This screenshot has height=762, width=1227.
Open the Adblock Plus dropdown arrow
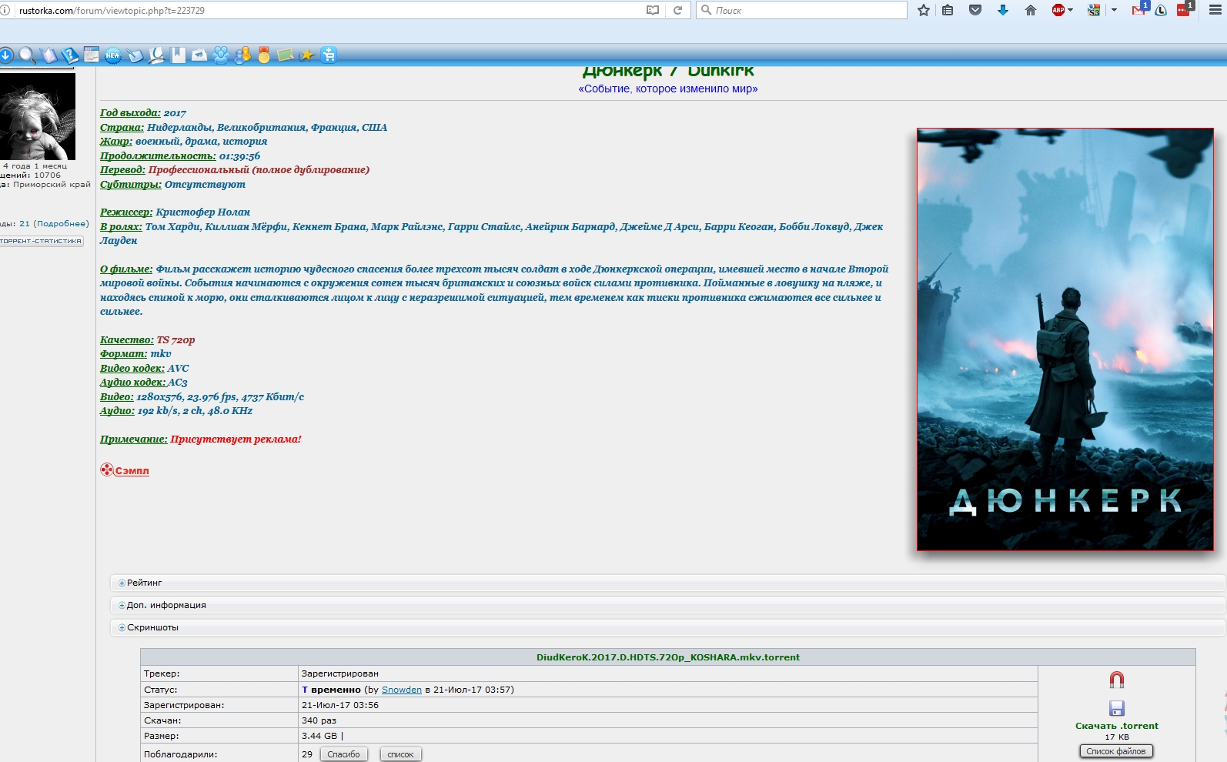pos(1071,10)
